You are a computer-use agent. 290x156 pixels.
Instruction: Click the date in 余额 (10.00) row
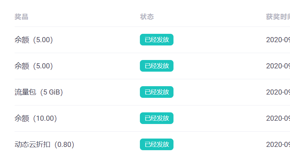pyautogui.click(x=278, y=118)
